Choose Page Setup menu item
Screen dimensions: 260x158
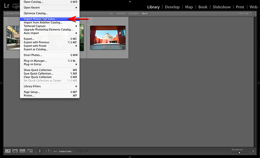pyautogui.click(x=50, y=92)
